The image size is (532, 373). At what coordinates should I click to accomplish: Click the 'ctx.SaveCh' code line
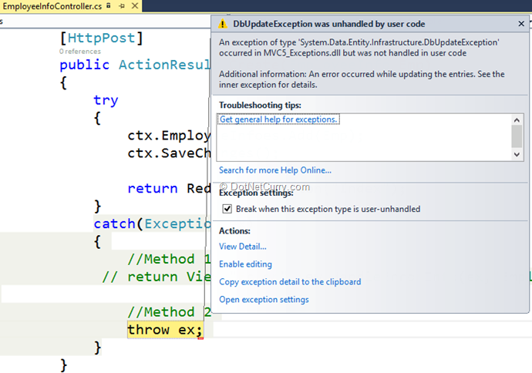169,153
